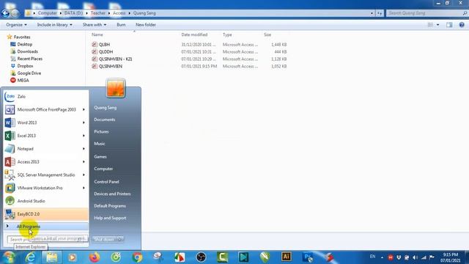Click the Windows Start orb
Image resolution: width=469 pixels, height=264 pixels.
[x=8, y=257]
